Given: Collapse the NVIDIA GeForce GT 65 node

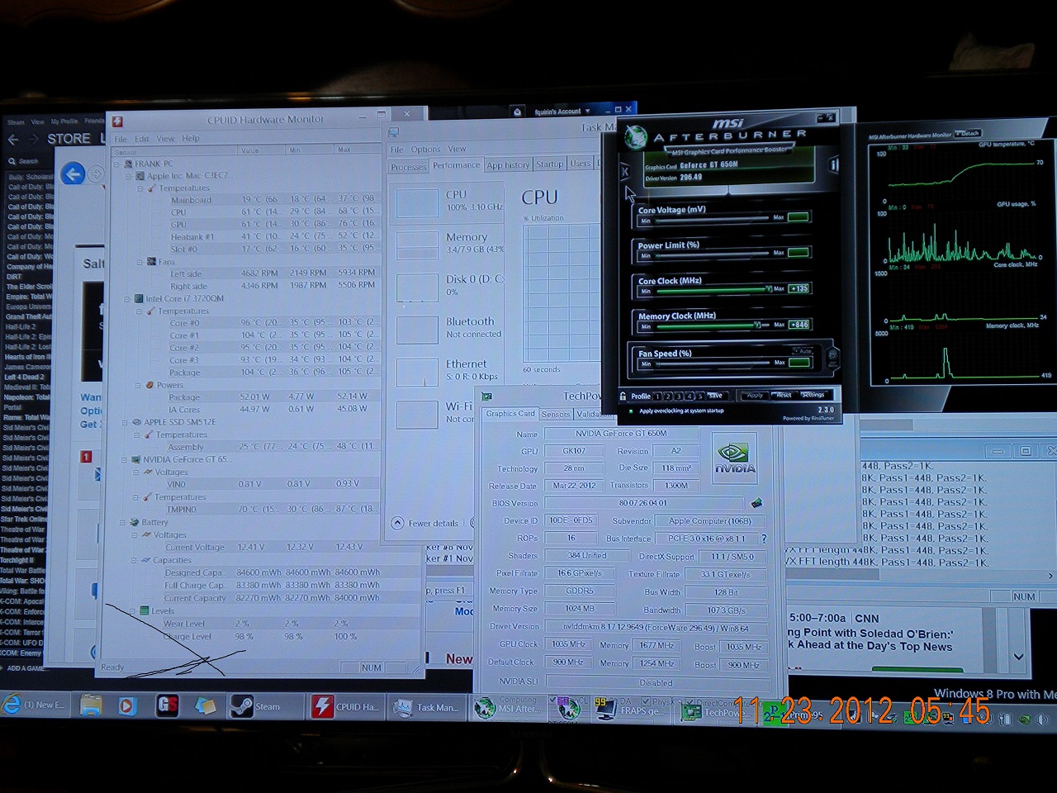Looking at the screenshot, I should click(125, 459).
